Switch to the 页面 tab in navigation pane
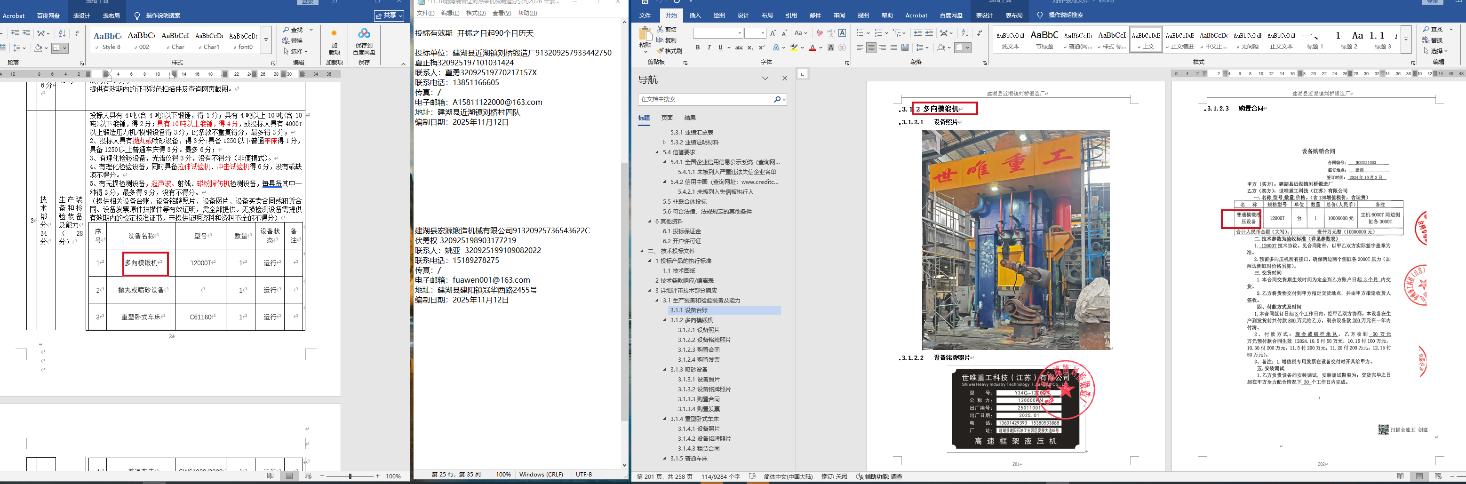1466x484 pixels. pos(666,118)
